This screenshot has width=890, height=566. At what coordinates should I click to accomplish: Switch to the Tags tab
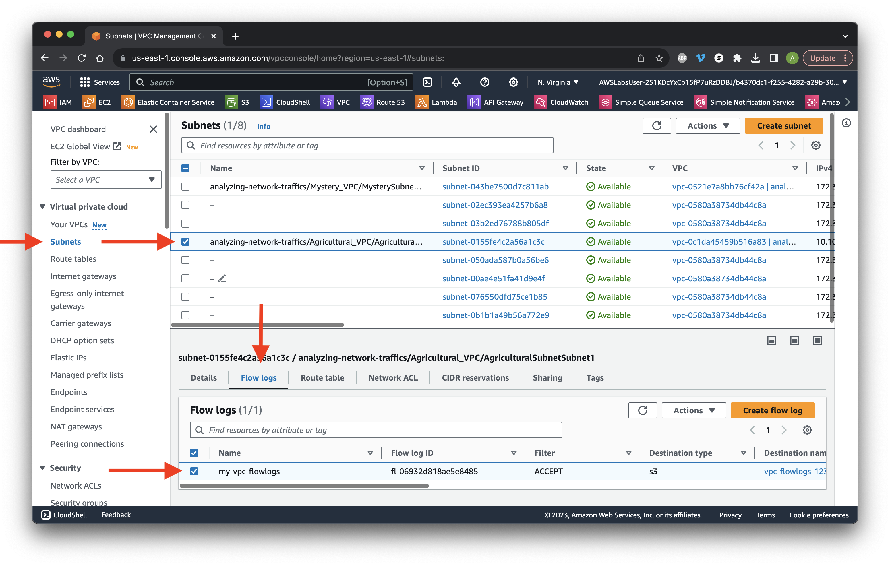(595, 378)
